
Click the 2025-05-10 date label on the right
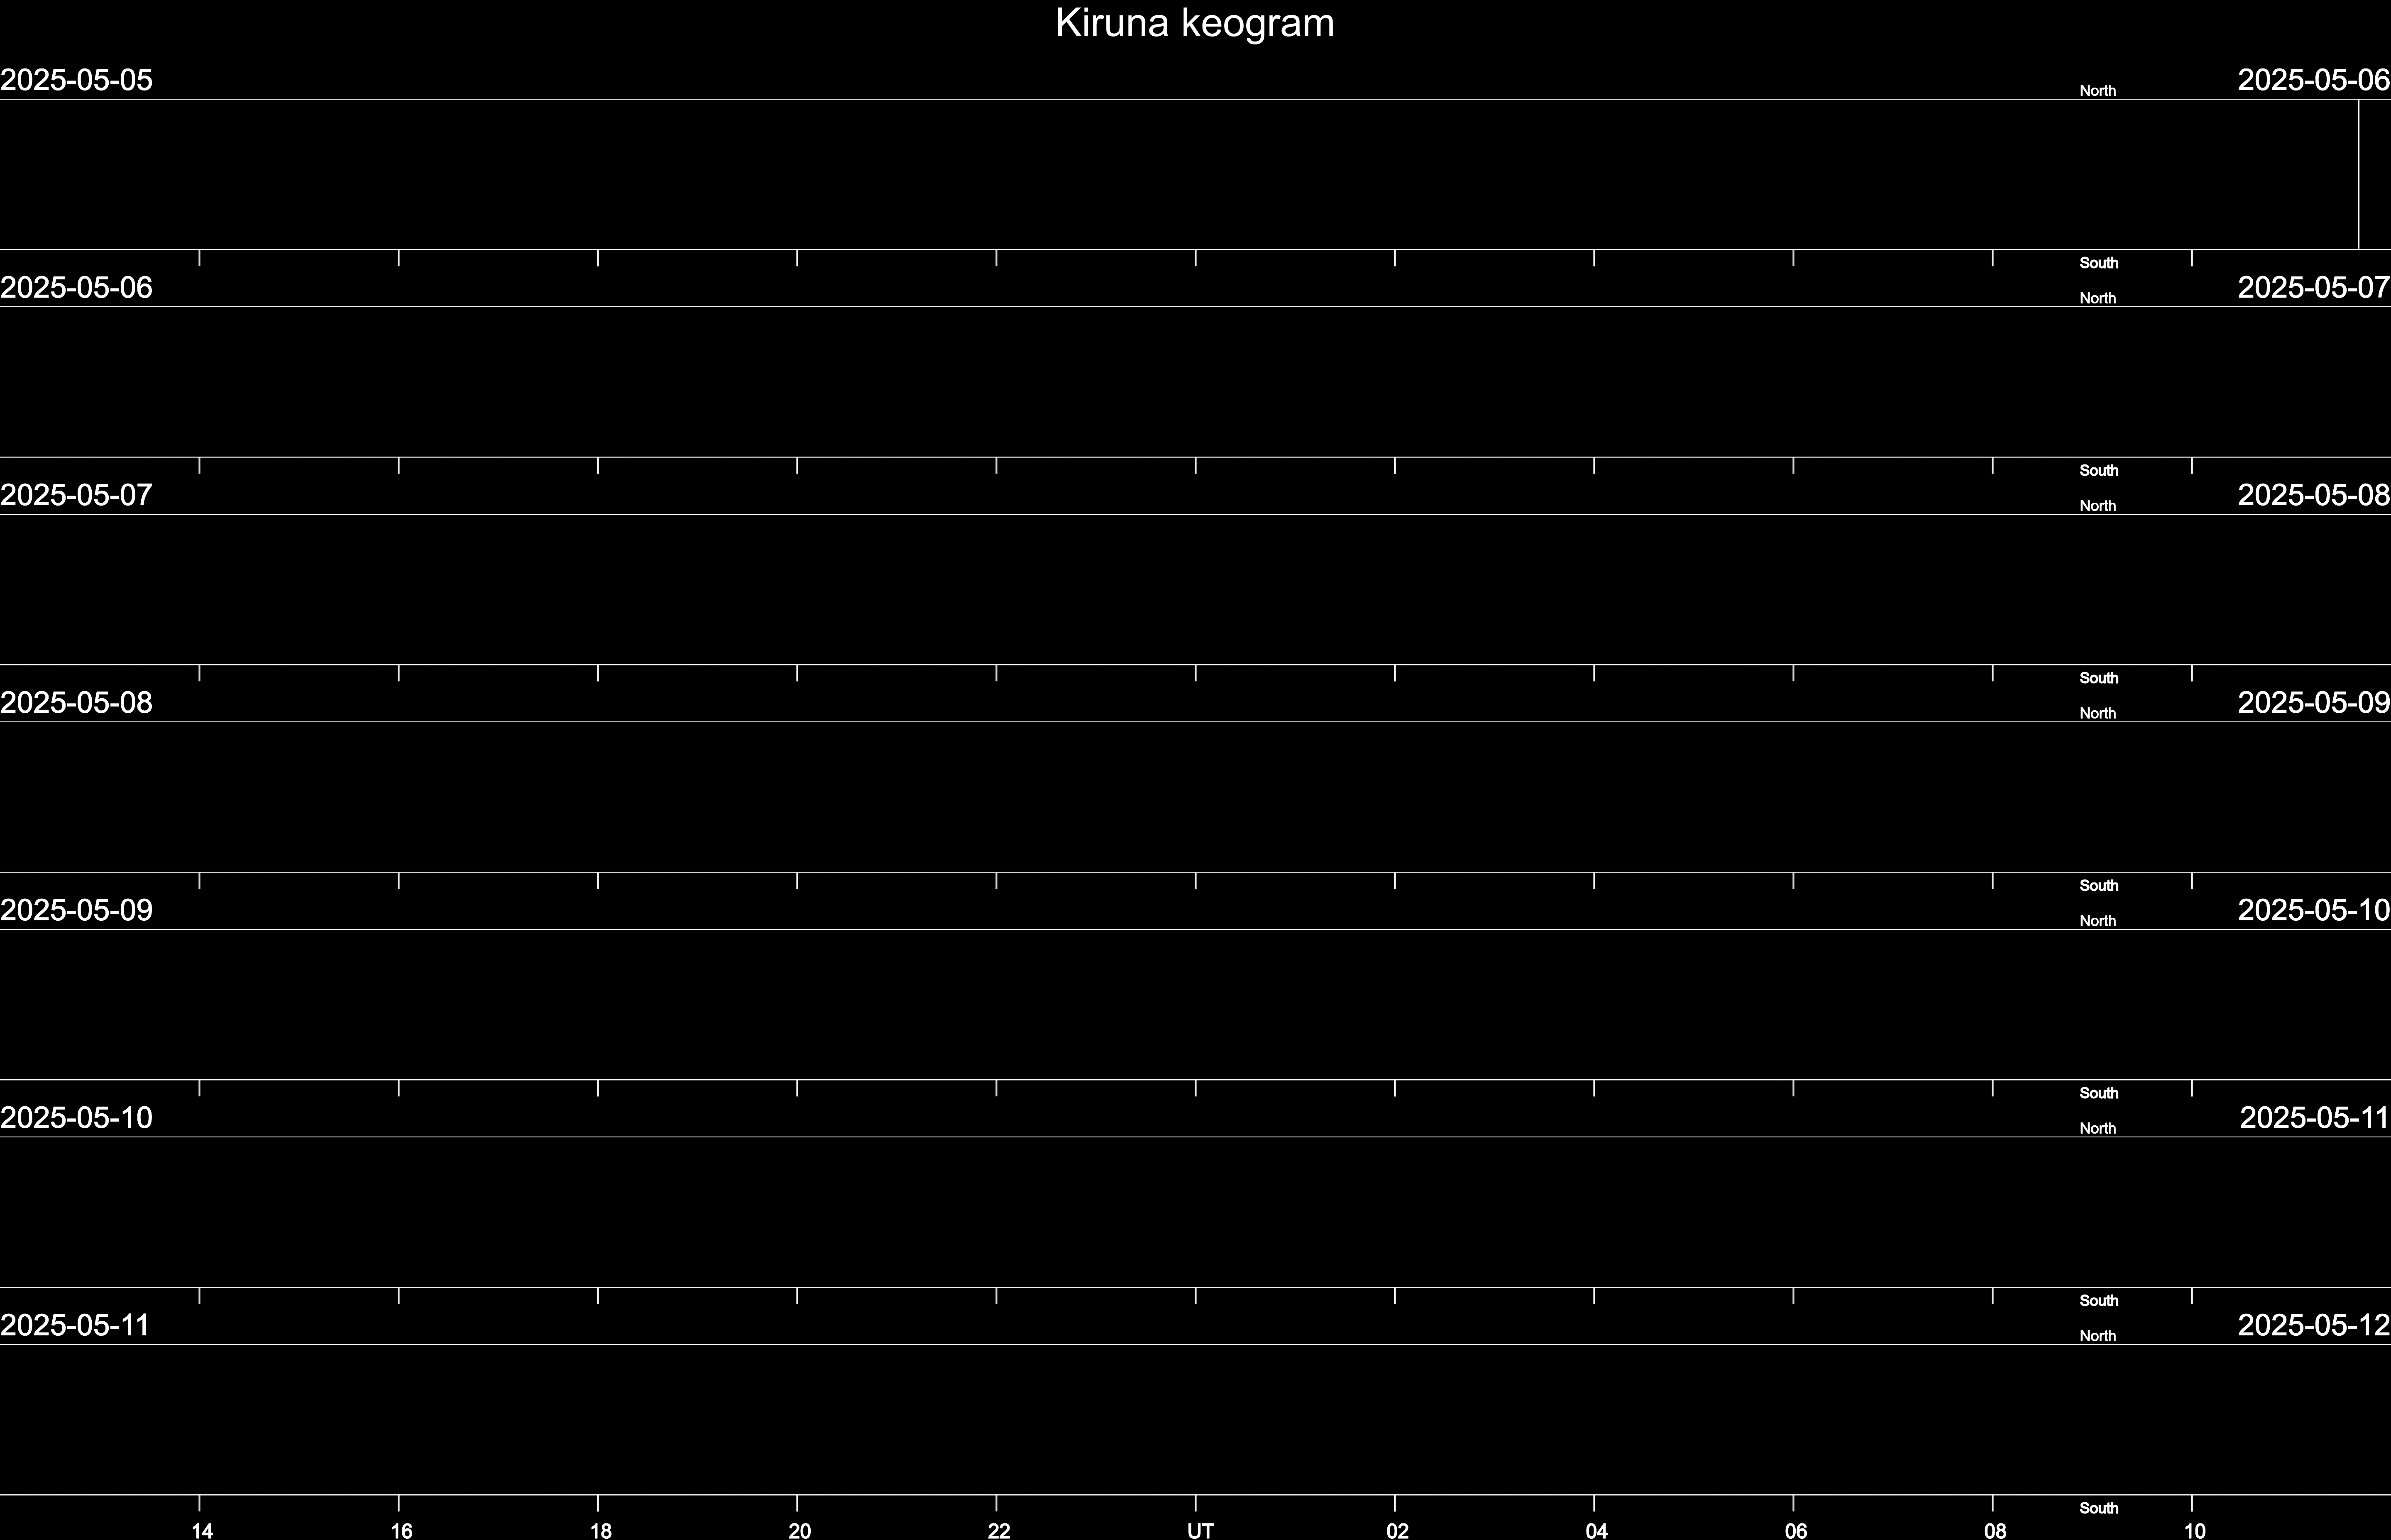(2314, 910)
